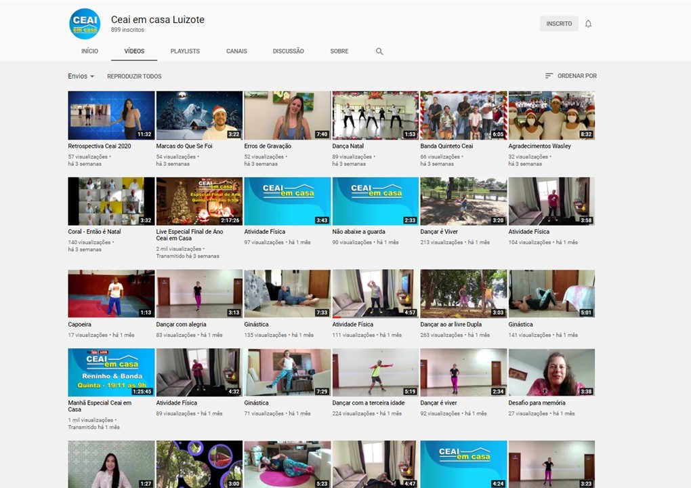
Task: Click the 5:23 pink mat exercise thumbnail
Action: (287, 464)
